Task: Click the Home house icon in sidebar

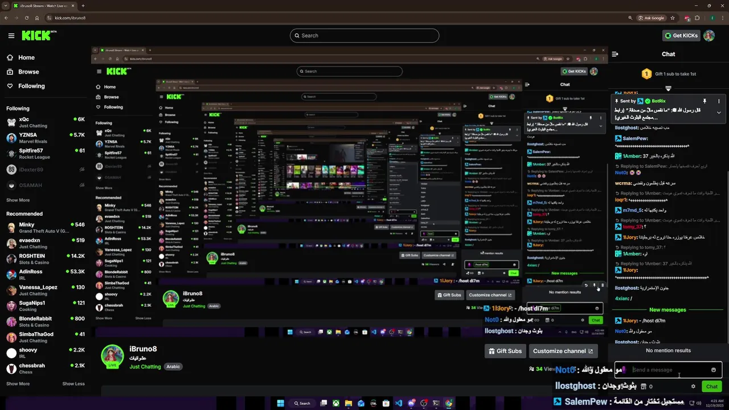Action: coord(10,58)
